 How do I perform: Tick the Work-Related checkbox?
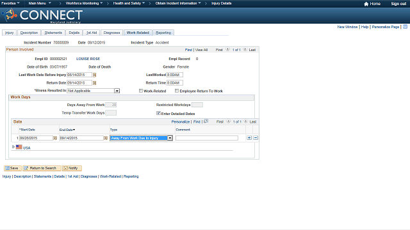[141, 91]
